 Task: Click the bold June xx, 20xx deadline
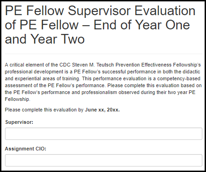pos(102,110)
